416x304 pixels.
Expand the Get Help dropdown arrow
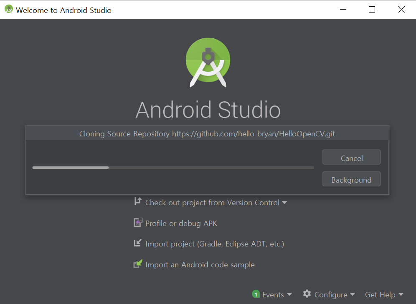[x=401, y=294]
